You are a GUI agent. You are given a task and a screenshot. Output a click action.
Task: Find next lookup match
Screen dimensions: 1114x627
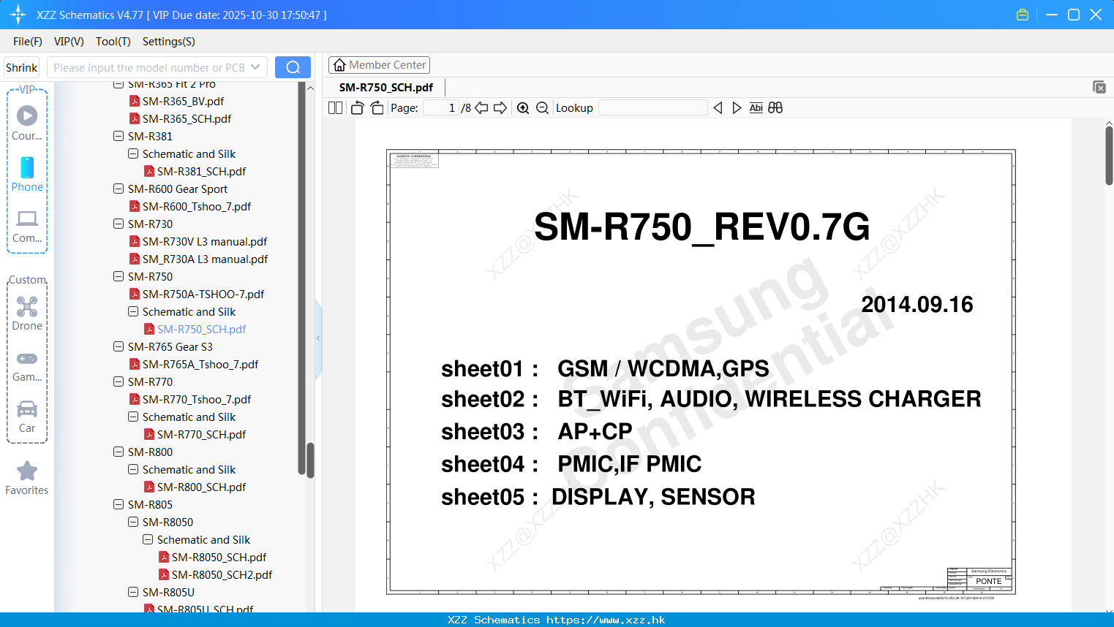[x=737, y=108]
